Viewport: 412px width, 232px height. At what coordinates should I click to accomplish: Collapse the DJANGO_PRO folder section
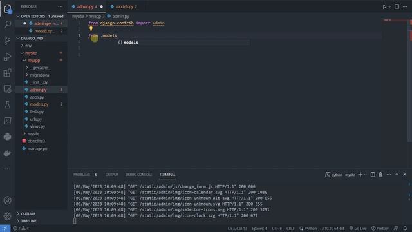click(x=41, y=39)
